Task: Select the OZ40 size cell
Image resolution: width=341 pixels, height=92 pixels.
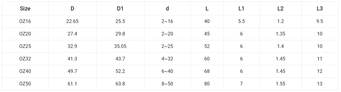Action: click(25, 71)
